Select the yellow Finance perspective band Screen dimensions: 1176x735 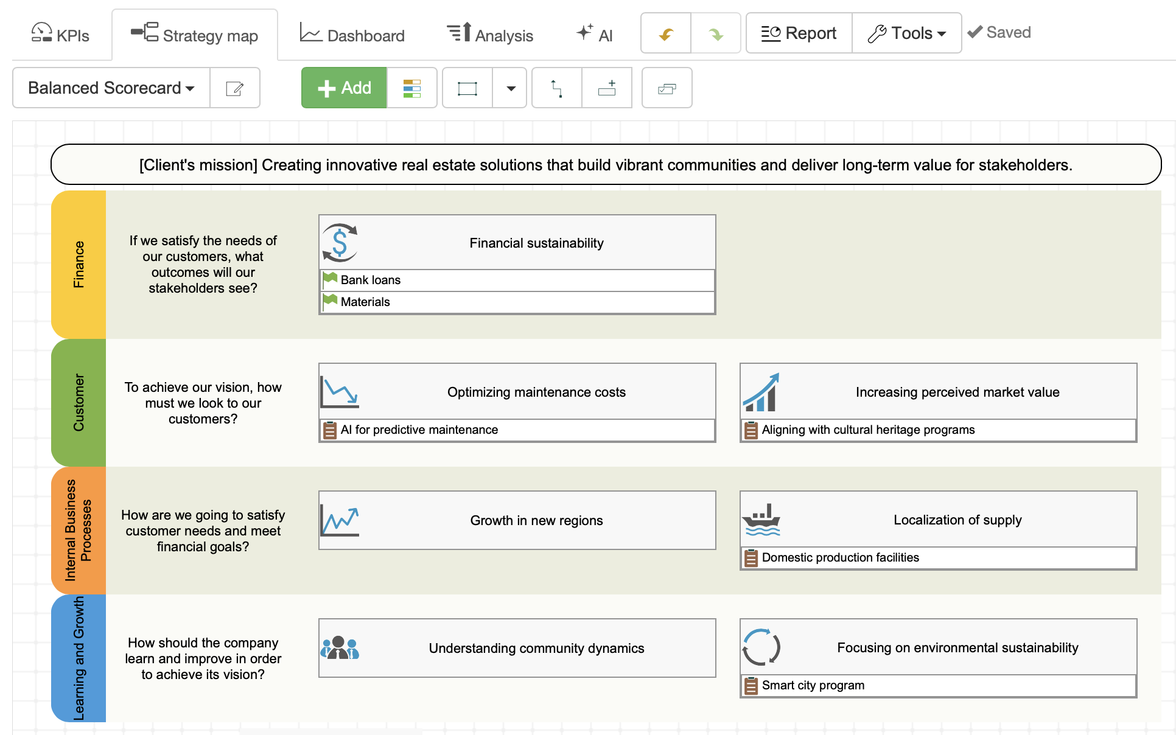coord(79,265)
